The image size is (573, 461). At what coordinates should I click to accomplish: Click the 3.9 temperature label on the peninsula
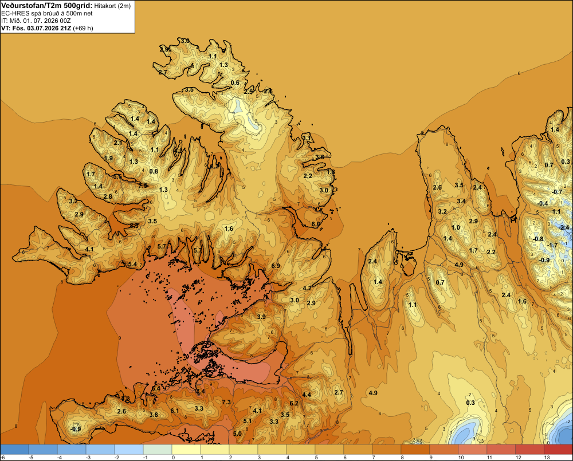pyautogui.click(x=261, y=317)
